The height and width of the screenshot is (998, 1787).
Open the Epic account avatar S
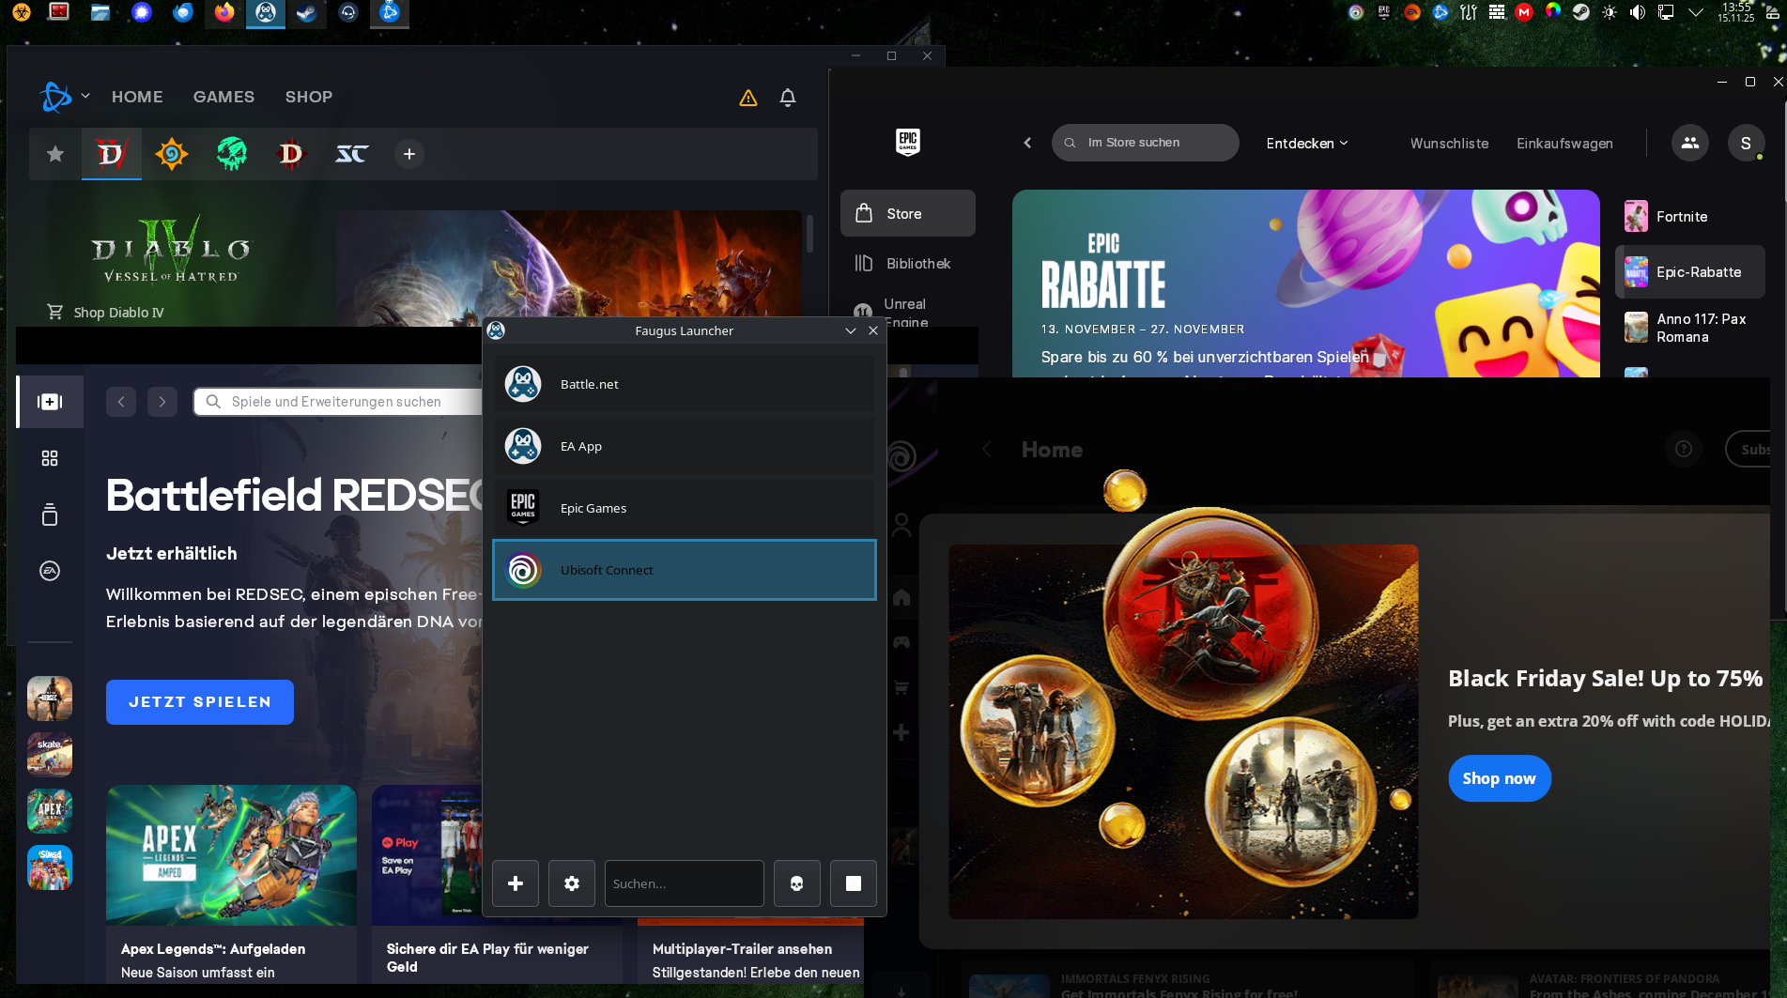pos(1746,143)
